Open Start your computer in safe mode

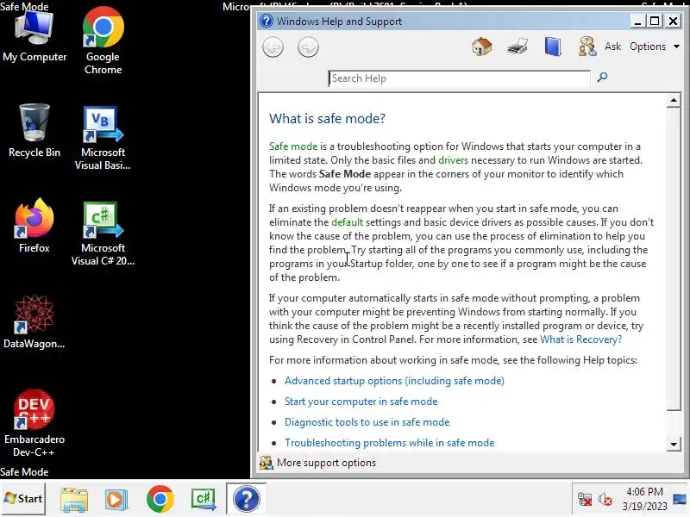(x=361, y=402)
